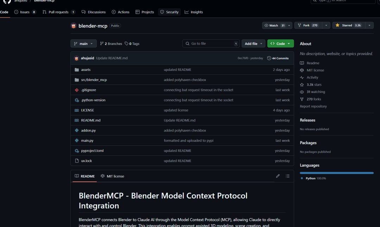The image size is (380, 227).
Task: Click the Report repository link
Action: (313, 106)
